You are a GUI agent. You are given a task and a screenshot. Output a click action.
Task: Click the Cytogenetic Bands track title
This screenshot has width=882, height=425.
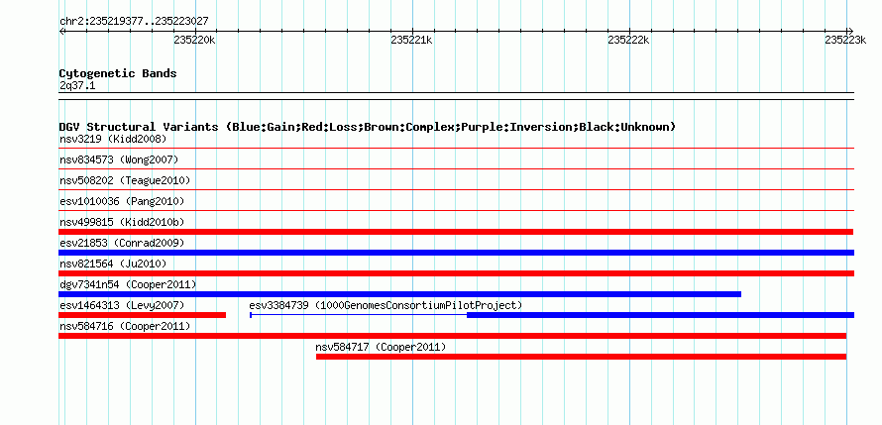(118, 73)
